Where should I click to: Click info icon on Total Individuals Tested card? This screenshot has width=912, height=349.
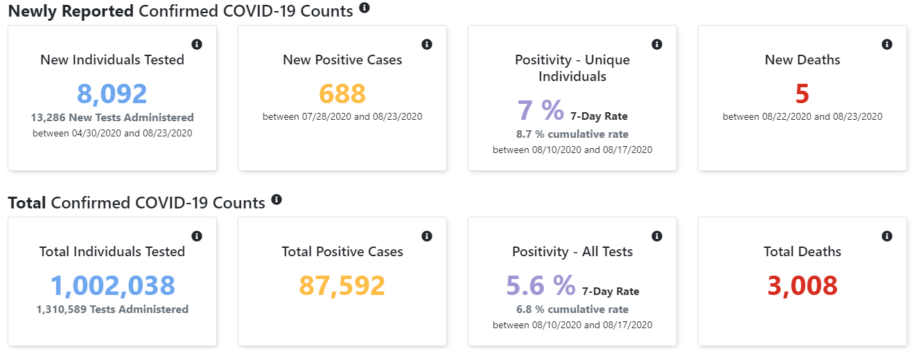click(x=197, y=236)
